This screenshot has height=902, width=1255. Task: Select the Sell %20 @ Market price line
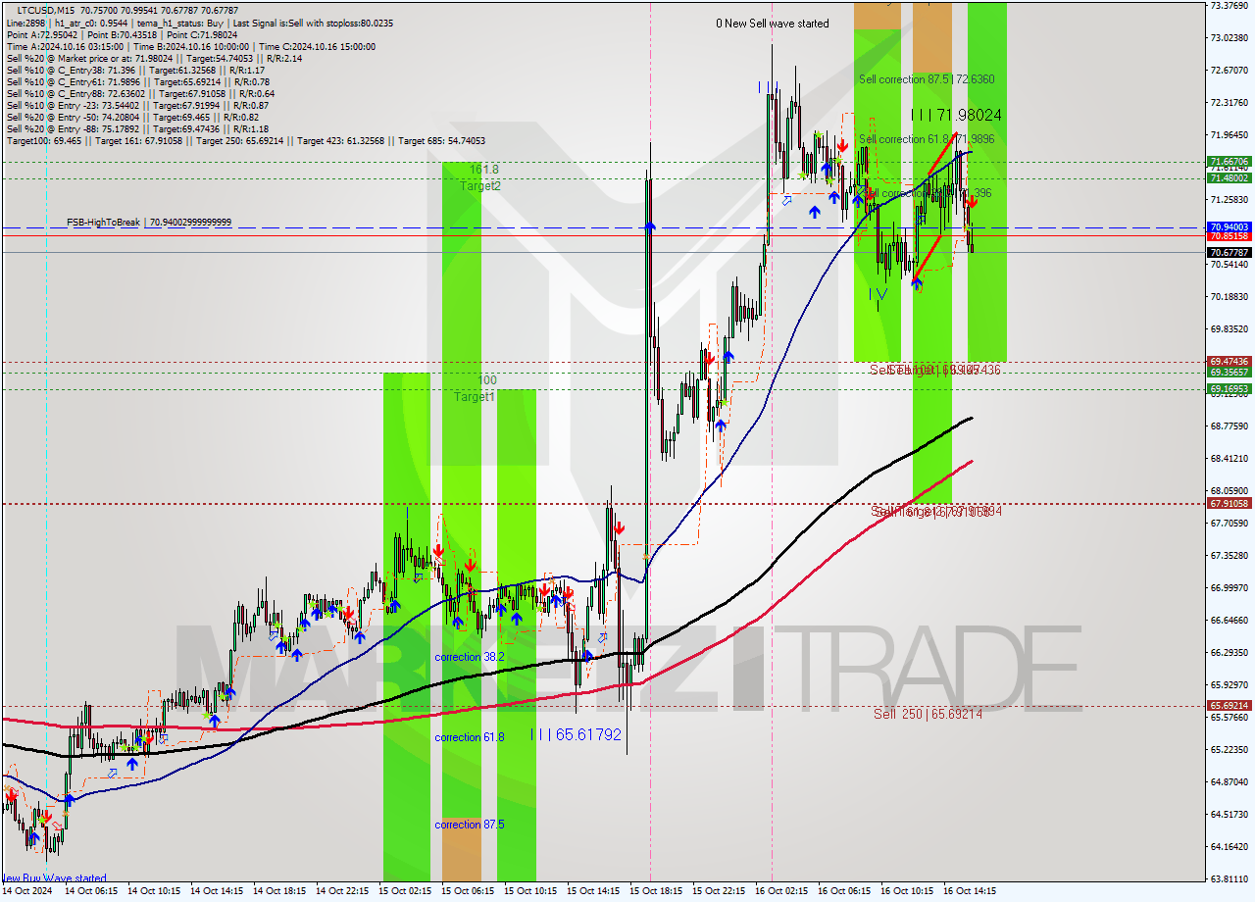coord(154,59)
